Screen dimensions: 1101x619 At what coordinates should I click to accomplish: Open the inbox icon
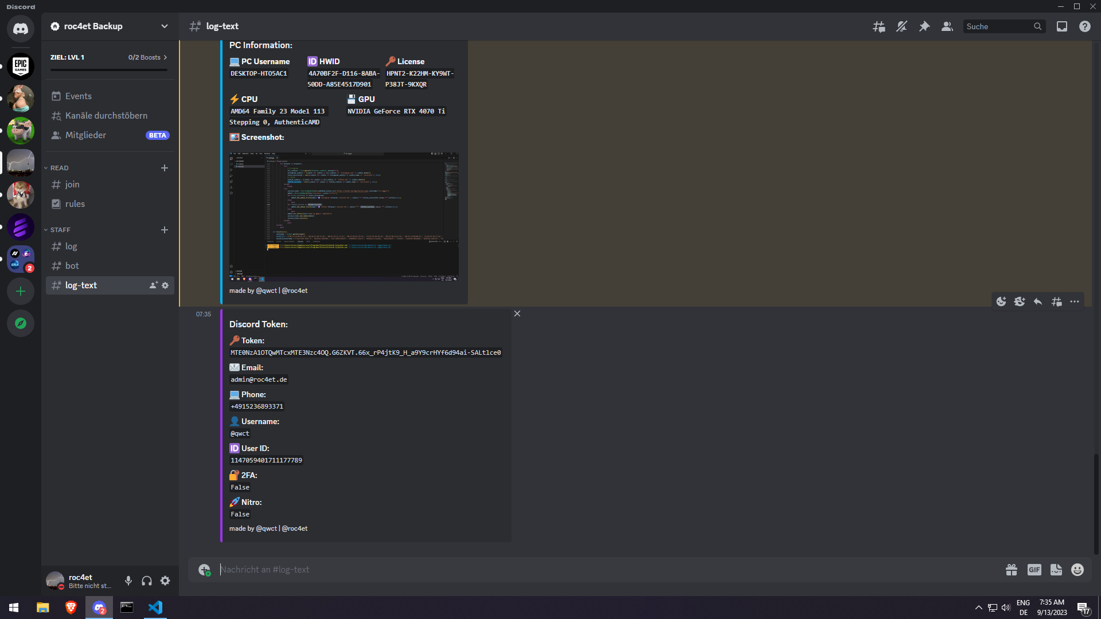(1062, 26)
